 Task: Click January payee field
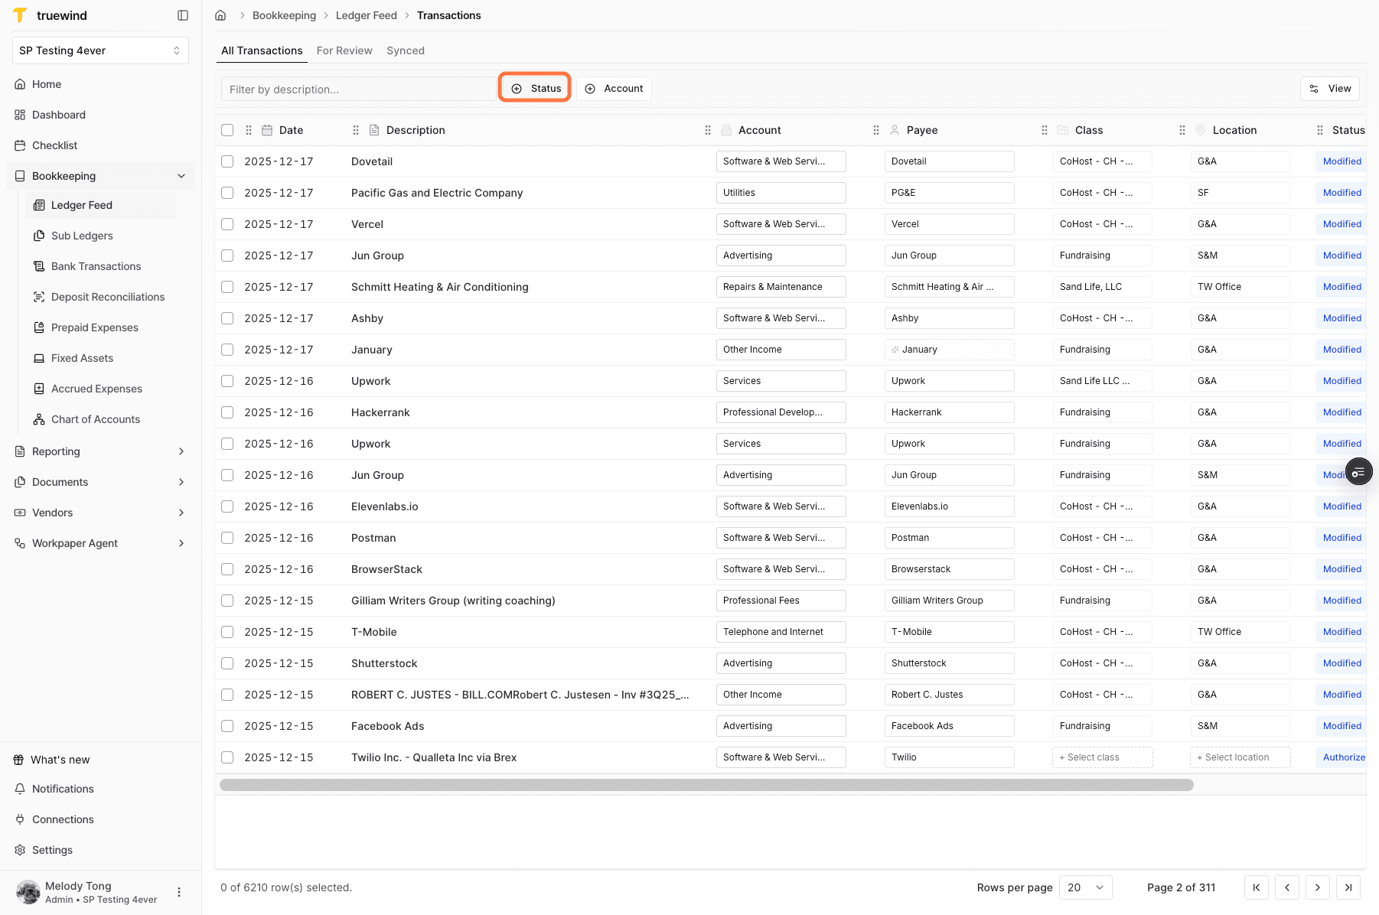tap(949, 350)
